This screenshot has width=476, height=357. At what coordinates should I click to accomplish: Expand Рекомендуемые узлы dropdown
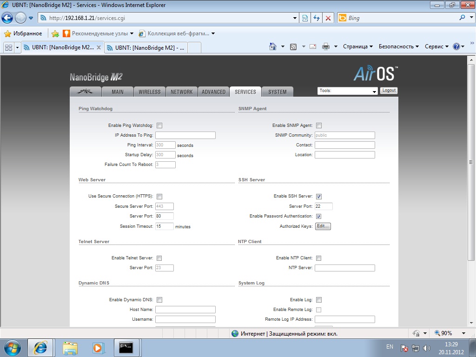[x=132, y=33]
